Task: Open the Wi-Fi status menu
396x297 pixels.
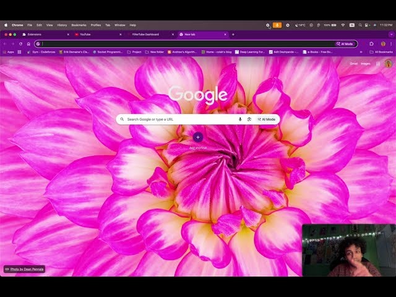Action: 343,25
